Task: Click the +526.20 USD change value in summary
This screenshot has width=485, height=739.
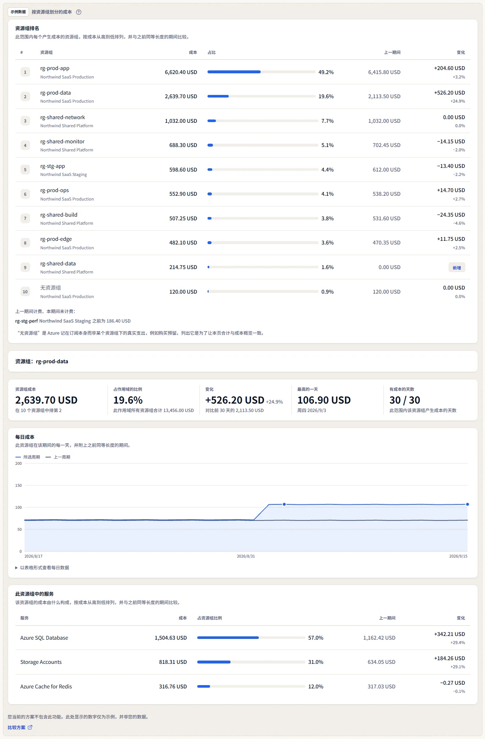Action: 235,400
